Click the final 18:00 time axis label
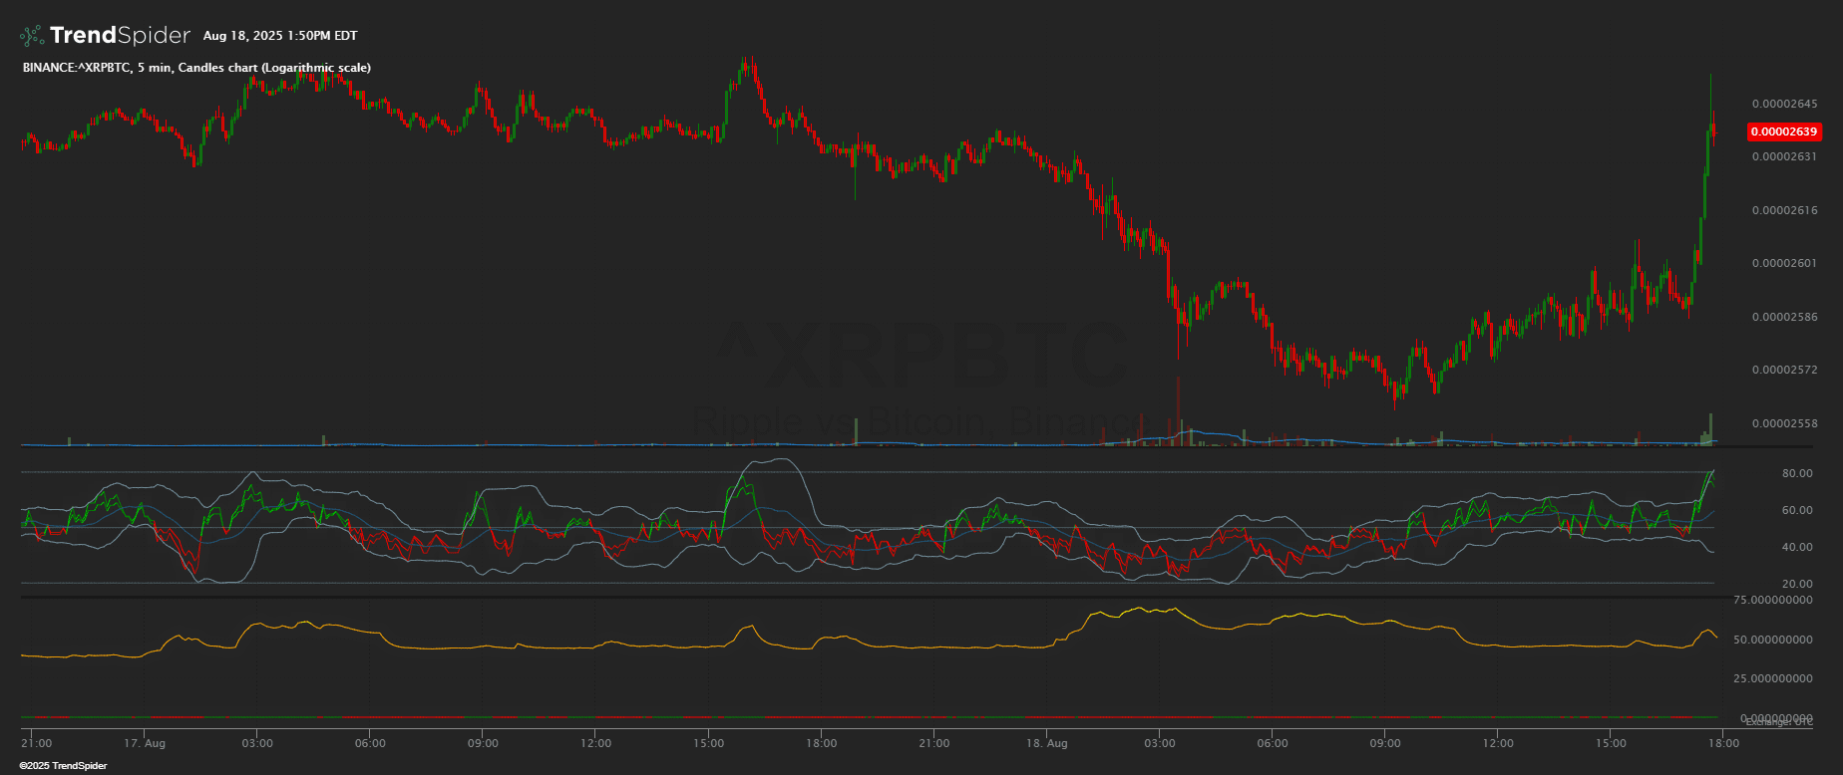This screenshot has height=775, width=1843. (1723, 743)
